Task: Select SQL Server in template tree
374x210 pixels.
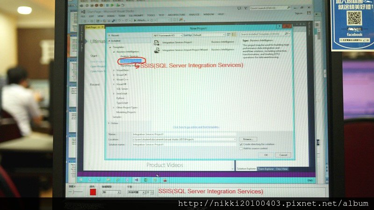Action: [122, 89]
